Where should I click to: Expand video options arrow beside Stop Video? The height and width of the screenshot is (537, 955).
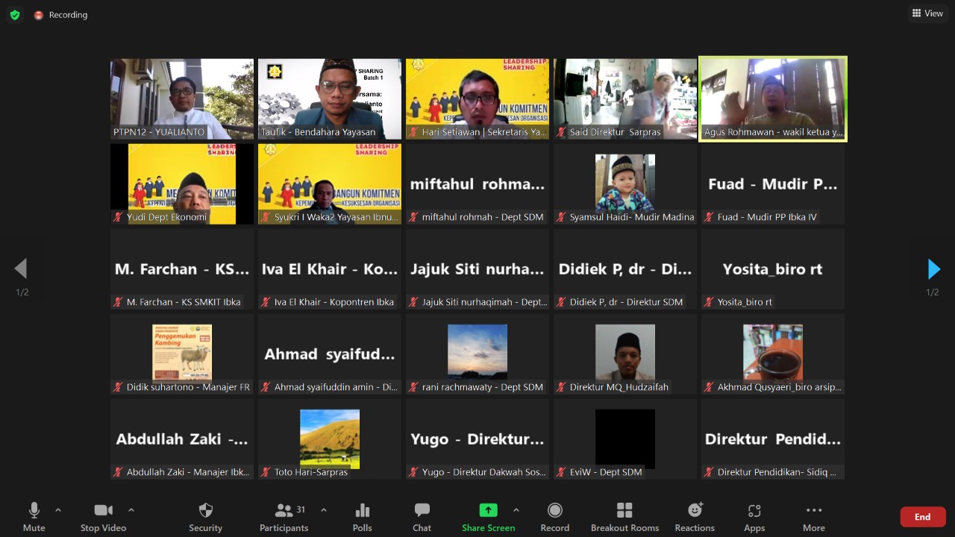131,510
